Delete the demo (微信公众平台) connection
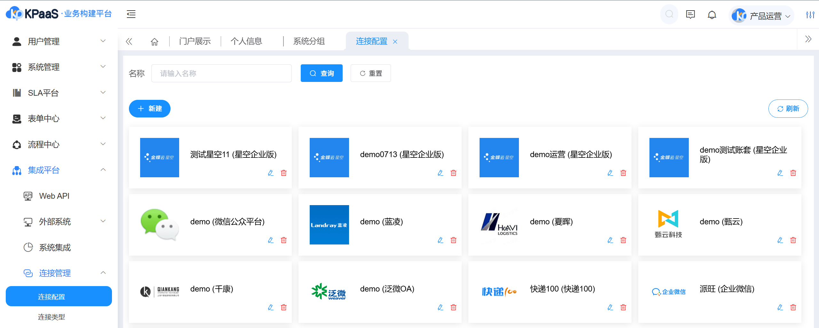The height and width of the screenshot is (328, 819). click(x=284, y=240)
